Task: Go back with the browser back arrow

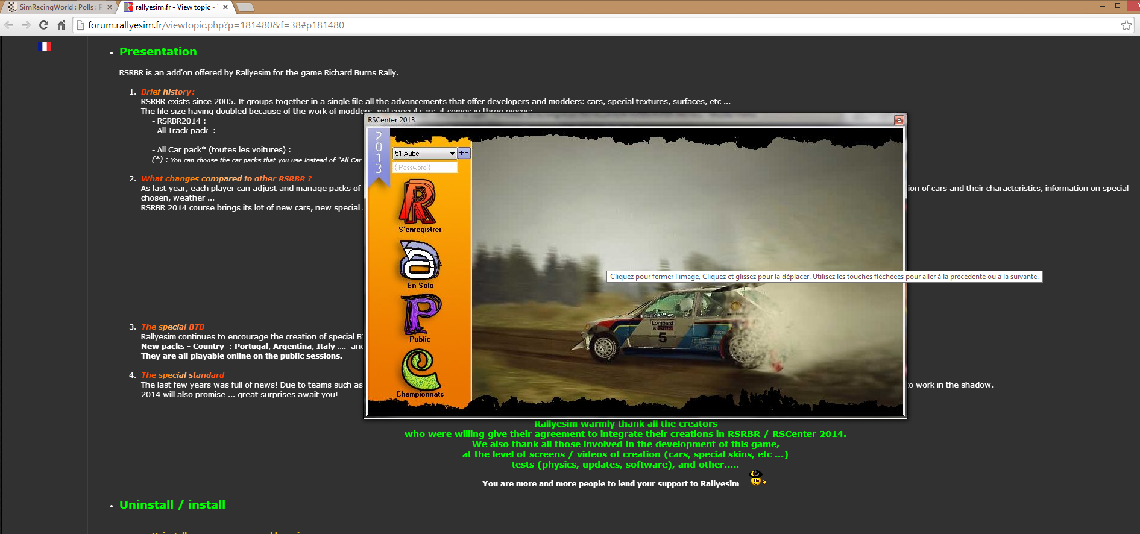Action: [x=9, y=25]
